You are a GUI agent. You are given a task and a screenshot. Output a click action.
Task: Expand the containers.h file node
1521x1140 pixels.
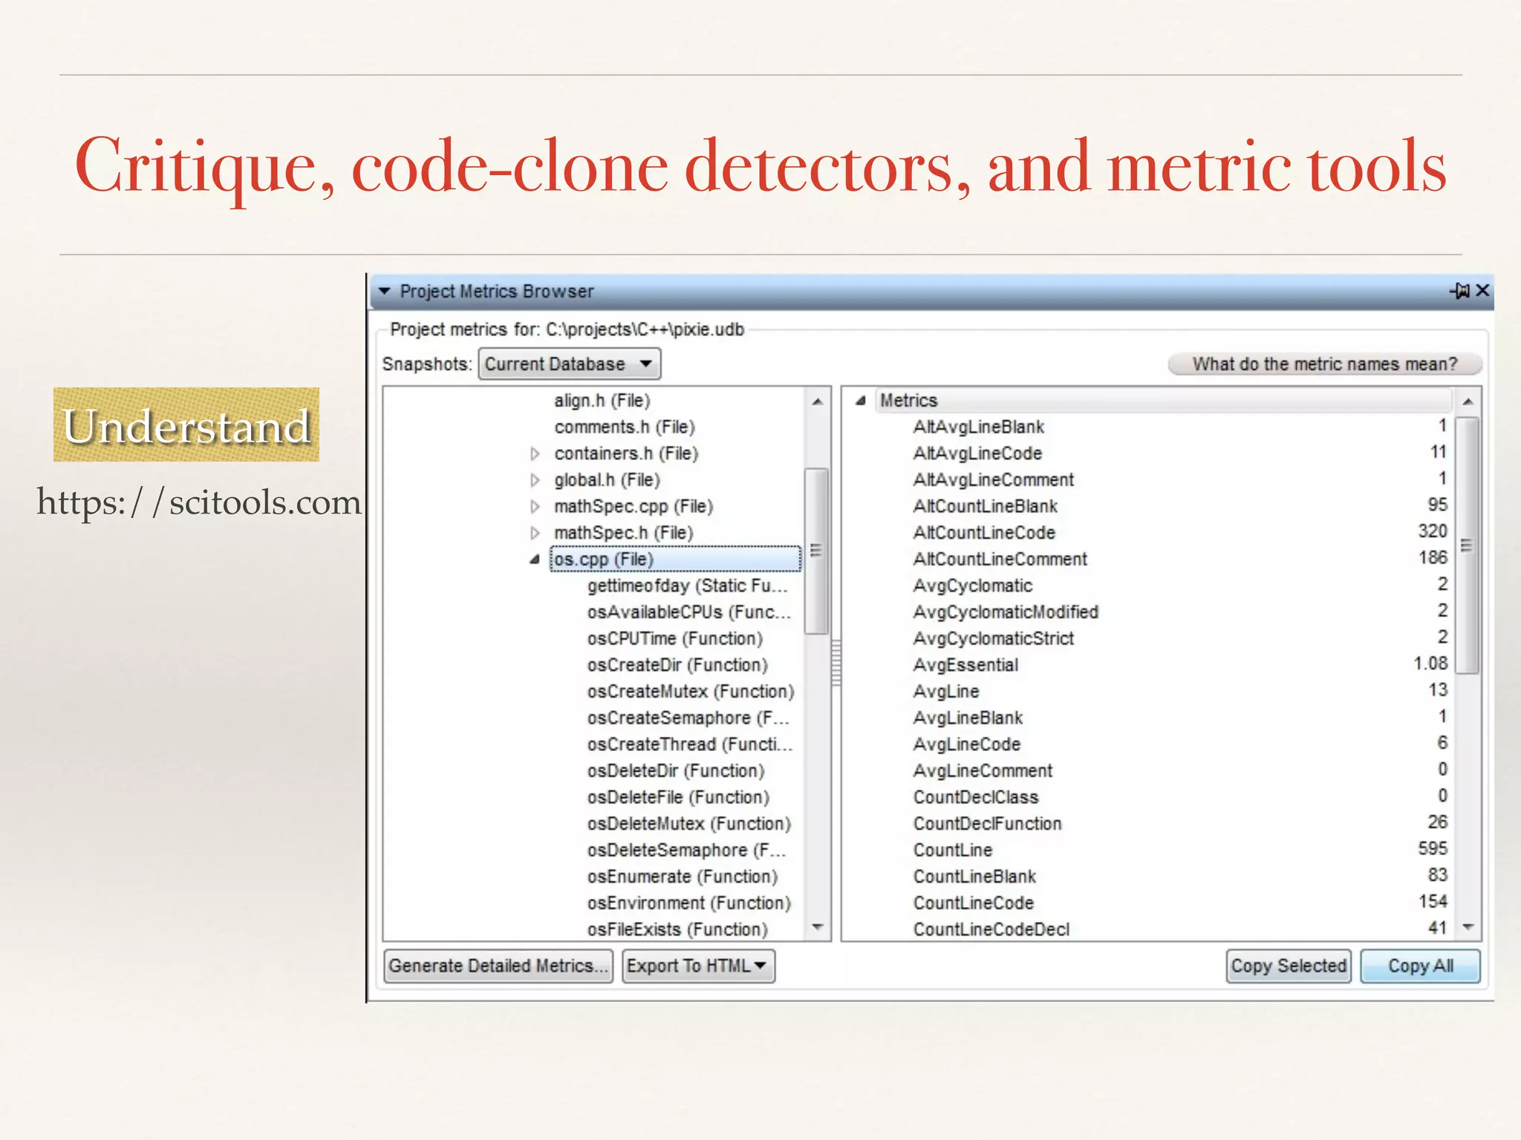535,453
